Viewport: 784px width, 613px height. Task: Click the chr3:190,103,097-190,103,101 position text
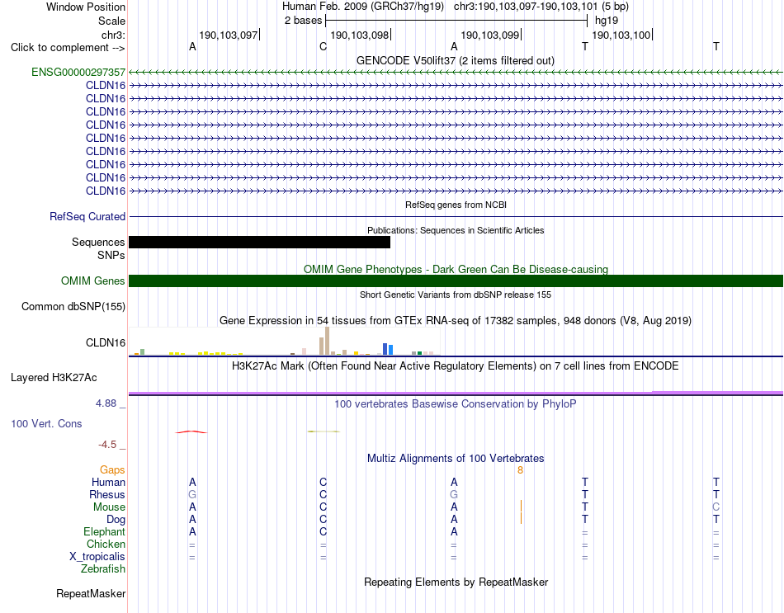tap(526, 7)
